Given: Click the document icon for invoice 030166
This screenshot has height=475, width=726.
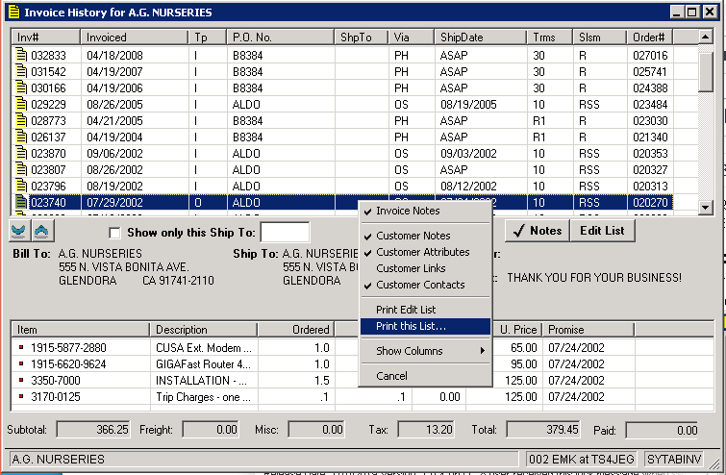Looking at the screenshot, I should 21,87.
